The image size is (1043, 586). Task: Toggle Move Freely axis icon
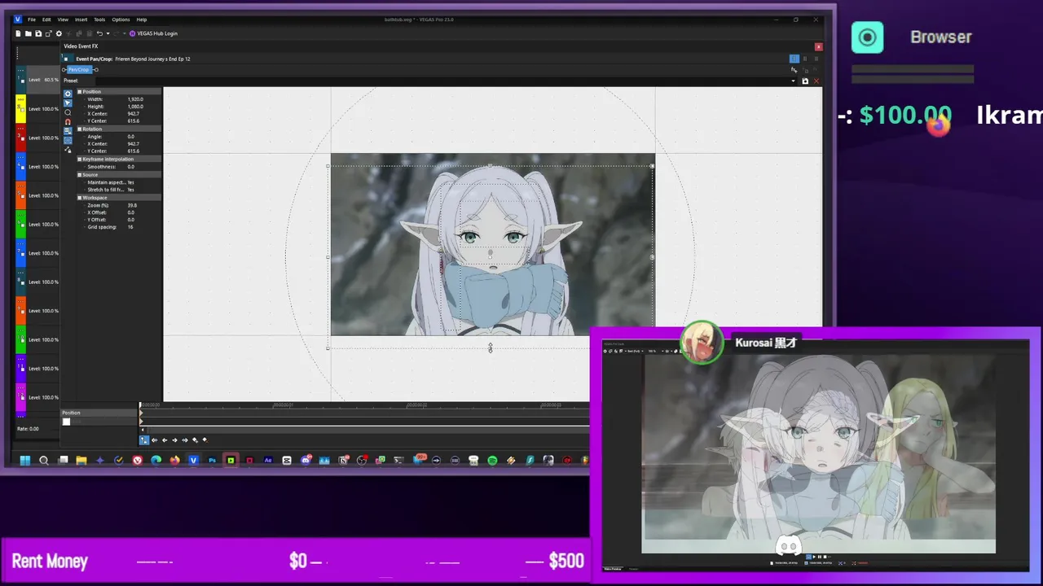click(68, 150)
